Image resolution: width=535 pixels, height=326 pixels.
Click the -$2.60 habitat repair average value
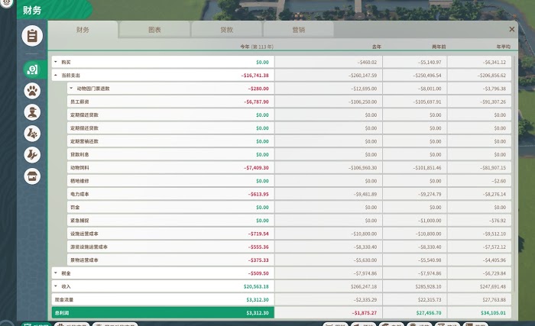coord(499,181)
